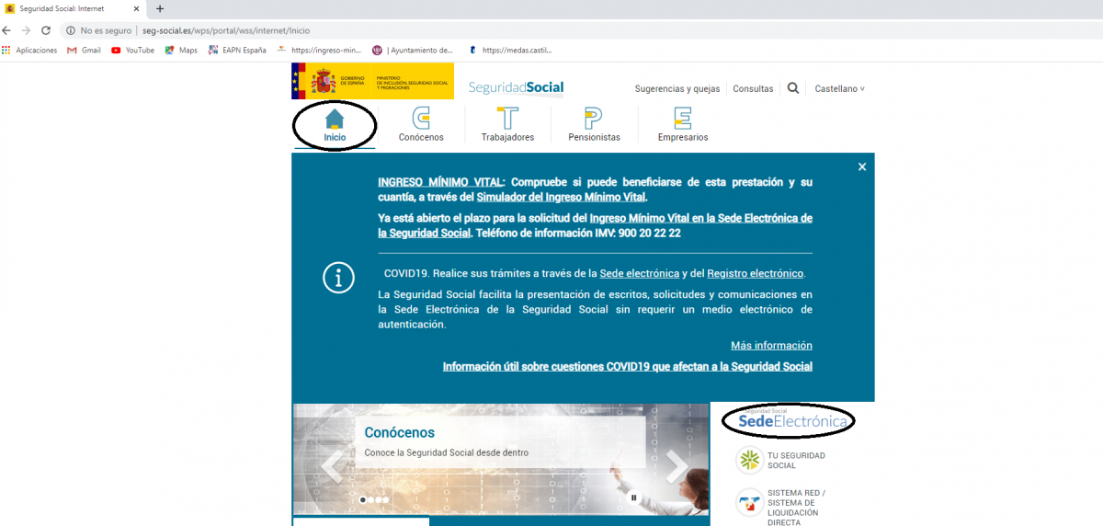Click the Gobierno de España ministry logo
Viewport: 1103px width, 526px height.
pos(372,81)
